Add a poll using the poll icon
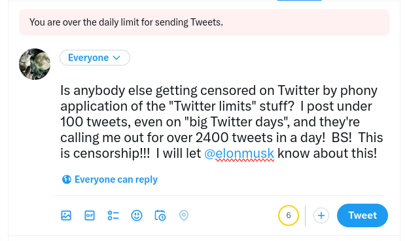This screenshot has height=241, width=407. click(113, 215)
